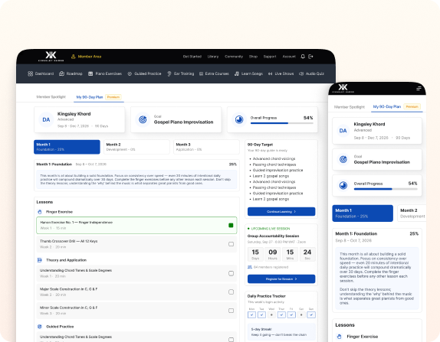Go to Piano Exercises
This screenshot has width=440, height=342.
click(105, 73)
